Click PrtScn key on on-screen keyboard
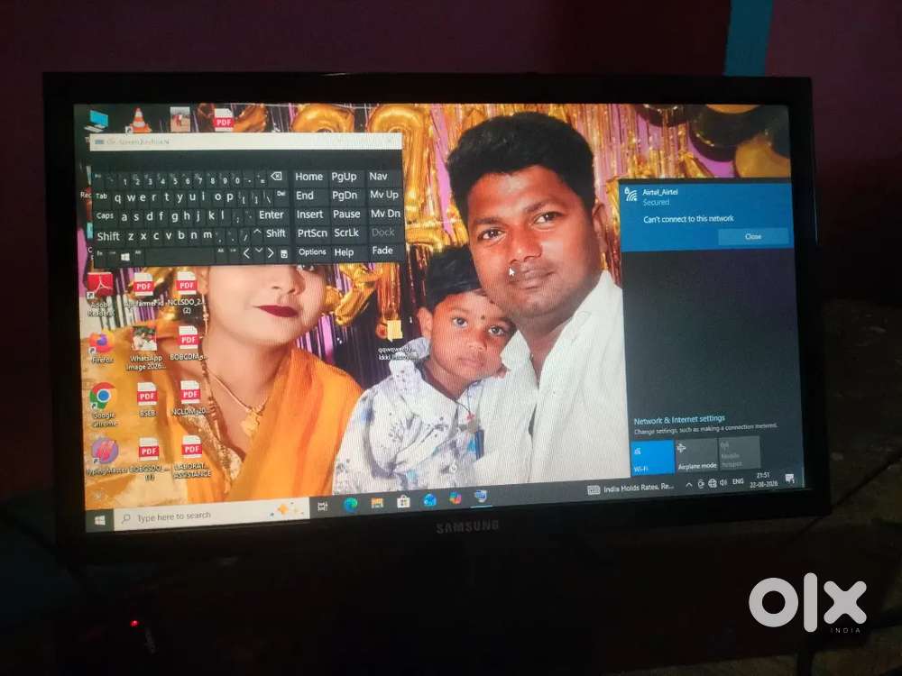Screen dimensions: 902x676 pos(312,233)
